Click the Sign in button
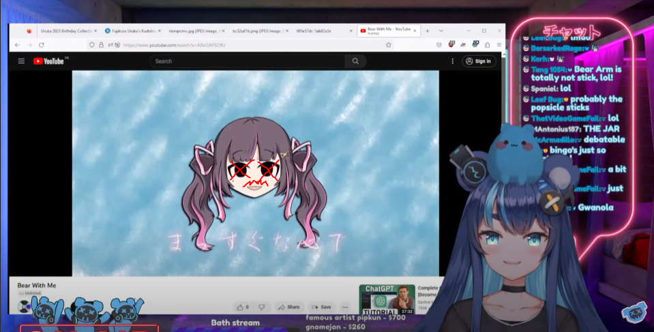This screenshot has width=654, height=332. pyautogui.click(x=479, y=61)
